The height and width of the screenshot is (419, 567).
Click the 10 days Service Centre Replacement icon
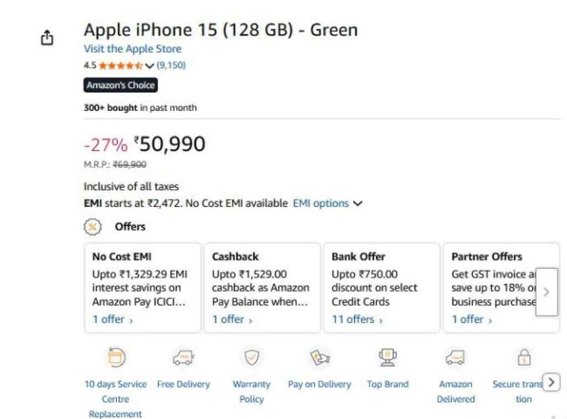coord(115,357)
